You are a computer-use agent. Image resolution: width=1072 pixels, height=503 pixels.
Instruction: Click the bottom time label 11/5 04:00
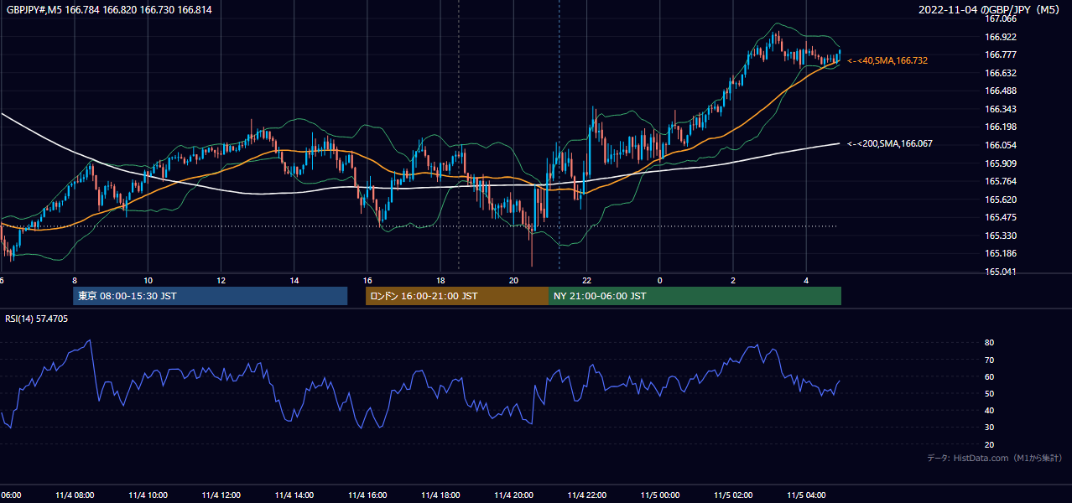click(806, 495)
